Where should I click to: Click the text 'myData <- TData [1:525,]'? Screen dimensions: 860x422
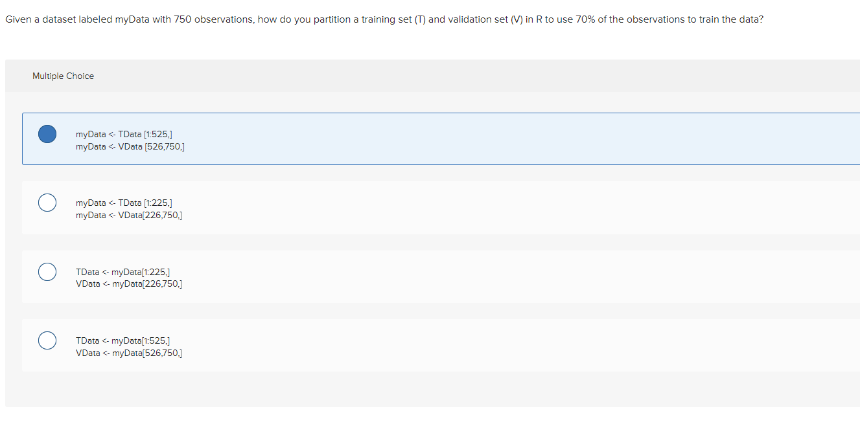click(x=124, y=134)
